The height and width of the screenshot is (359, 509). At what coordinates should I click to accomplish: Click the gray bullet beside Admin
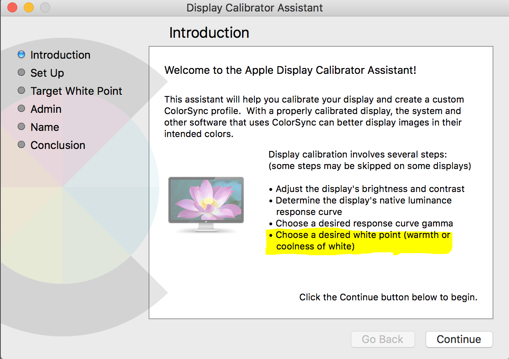click(x=22, y=108)
